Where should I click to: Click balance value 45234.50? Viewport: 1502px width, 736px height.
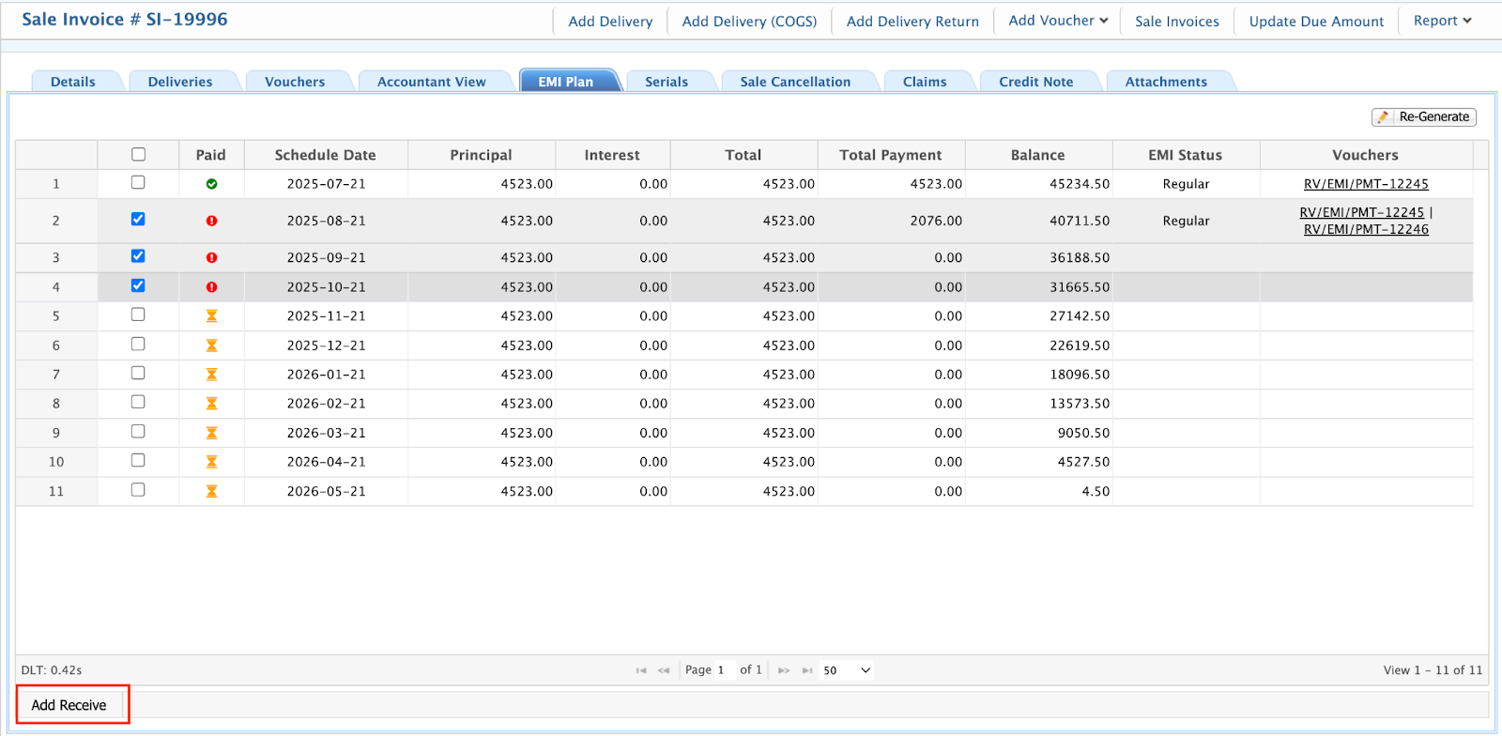[x=1080, y=184]
